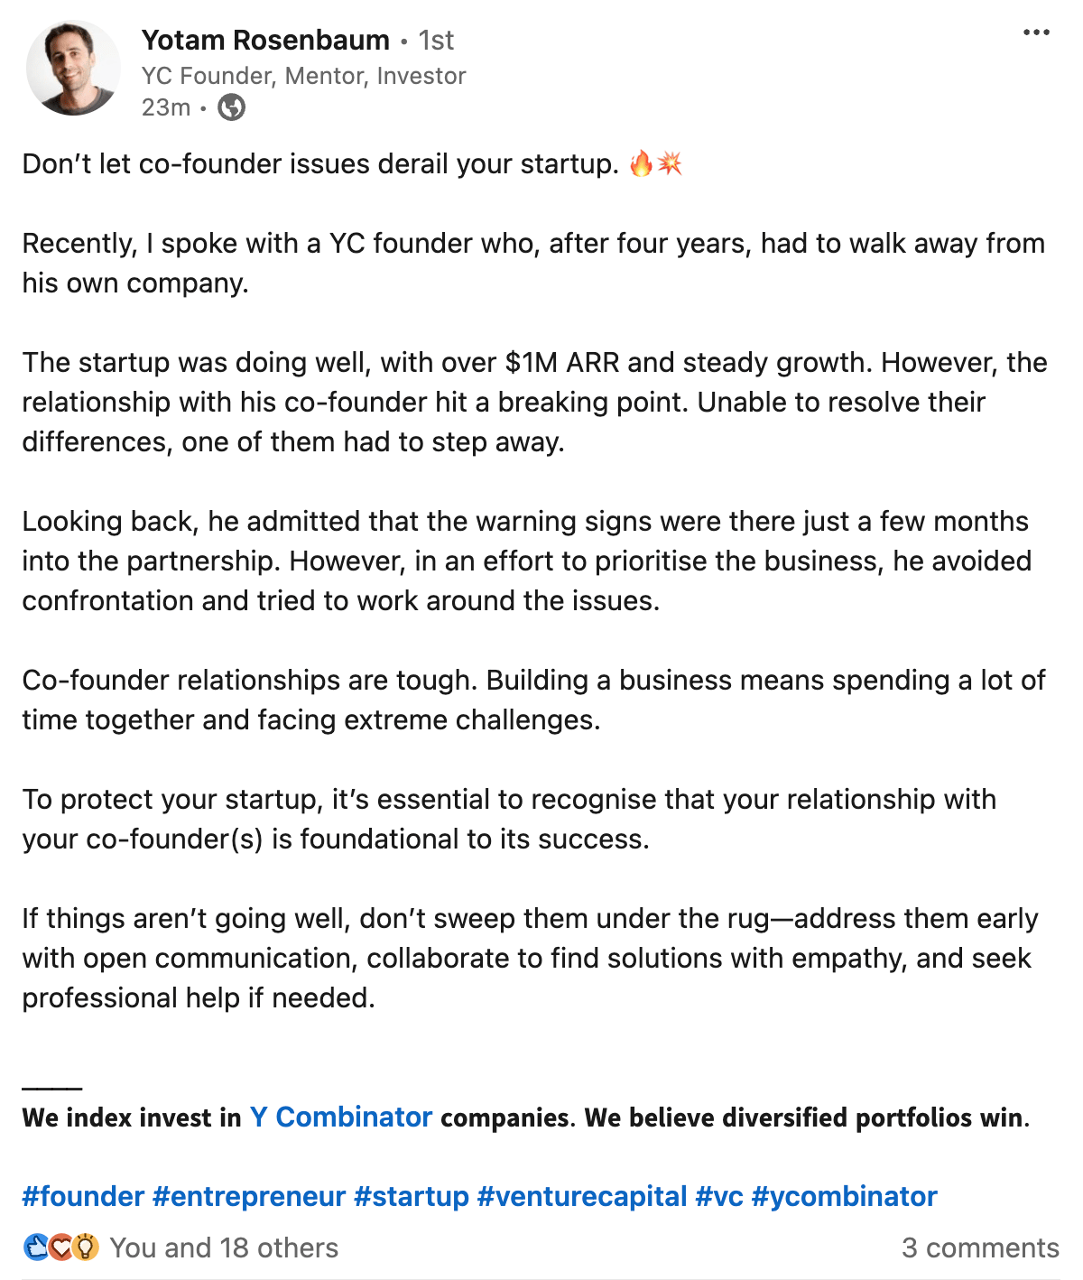This screenshot has height=1280, width=1083.
Task: Open the three-dot post options menu
Action: point(1036,32)
